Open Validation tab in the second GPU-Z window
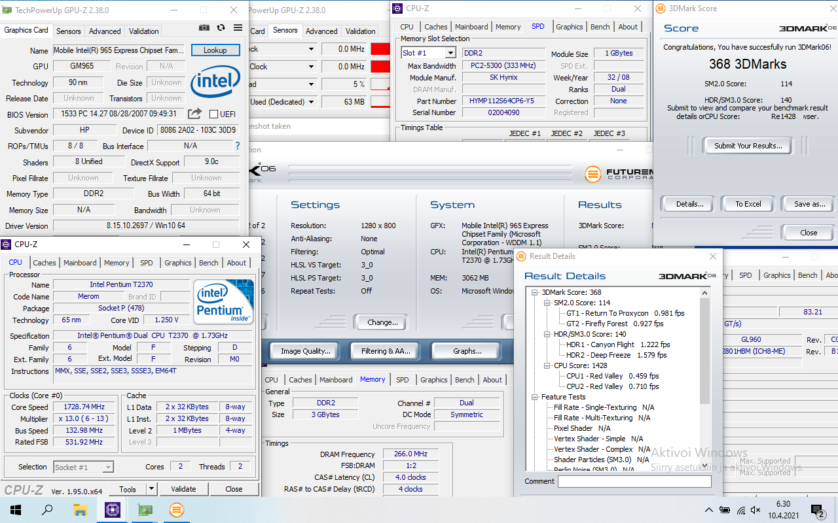Image resolution: width=838 pixels, height=523 pixels. (360, 31)
